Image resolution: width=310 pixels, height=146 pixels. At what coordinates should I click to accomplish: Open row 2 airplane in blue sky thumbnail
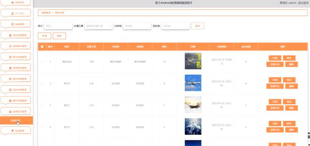click(193, 83)
